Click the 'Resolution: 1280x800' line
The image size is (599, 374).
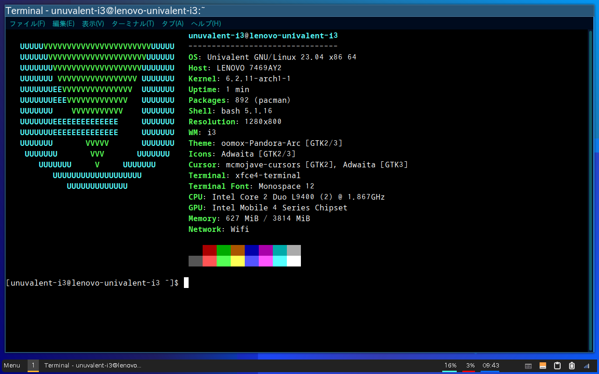coord(235,122)
